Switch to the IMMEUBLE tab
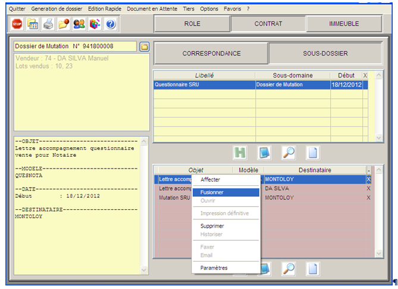Screen dimensions: 398x289 (344, 24)
